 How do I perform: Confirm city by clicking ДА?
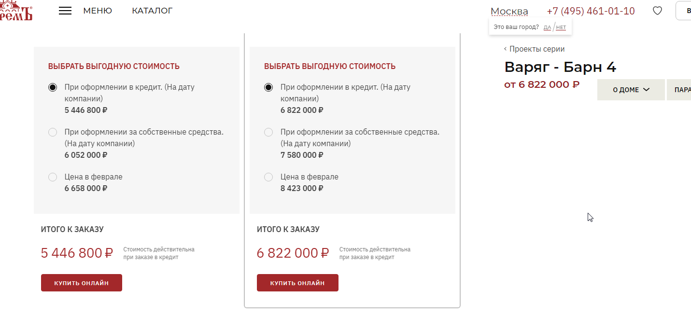pyautogui.click(x=547, y=28)
